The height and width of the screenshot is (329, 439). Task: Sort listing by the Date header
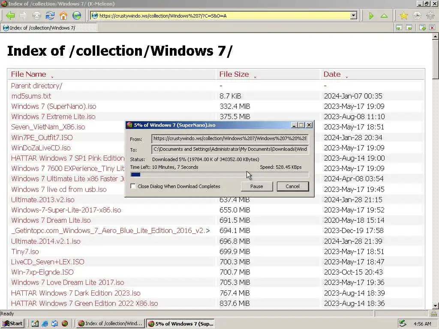[332, 74]
